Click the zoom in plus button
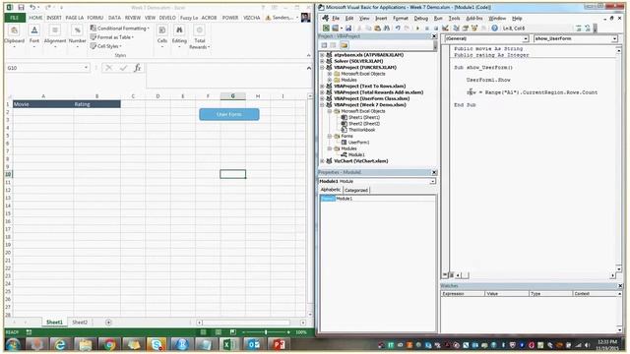The width and height of the screenshot is (630, 354). [x=288, y=332]
